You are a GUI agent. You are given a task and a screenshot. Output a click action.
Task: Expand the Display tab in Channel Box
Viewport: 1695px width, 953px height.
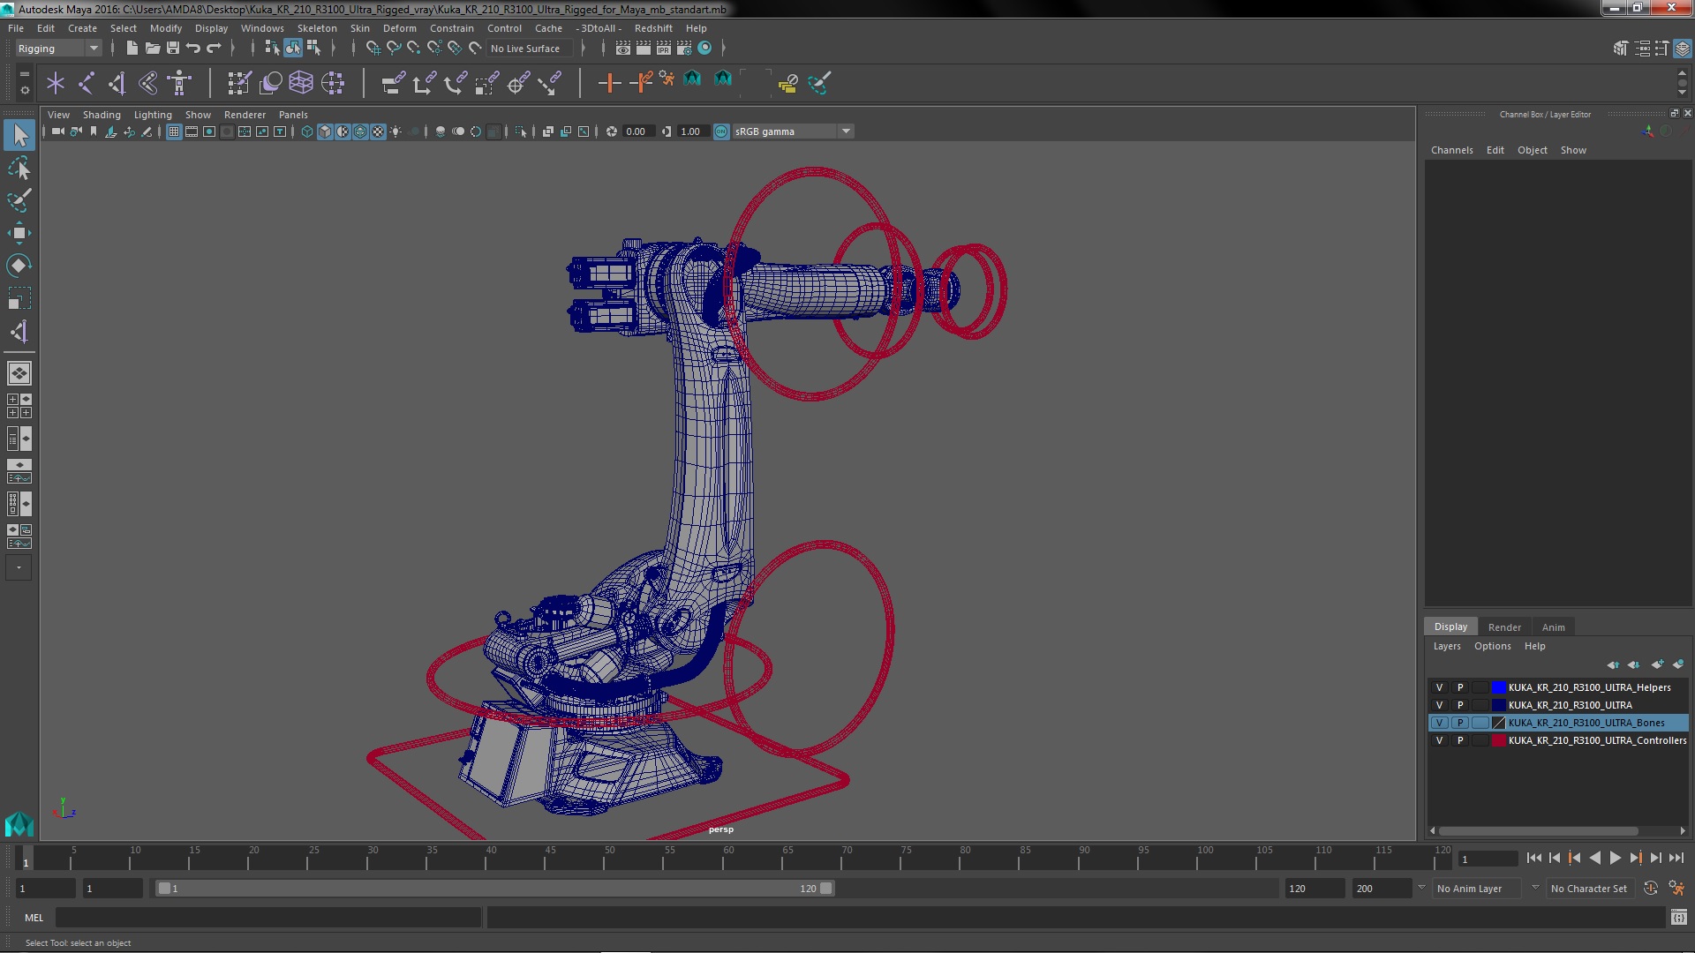1450,626
